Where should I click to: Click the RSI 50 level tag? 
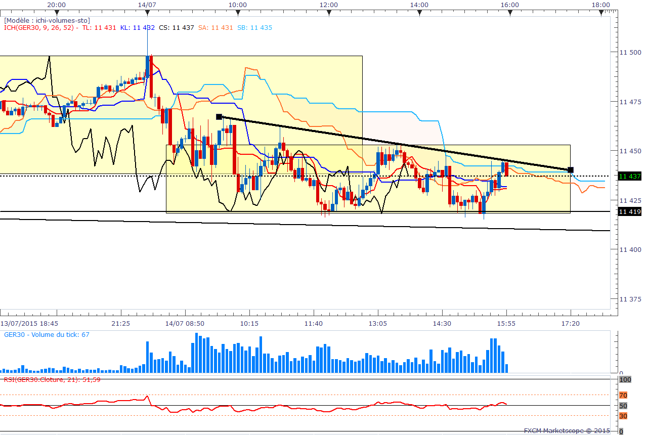pos(623,406)
